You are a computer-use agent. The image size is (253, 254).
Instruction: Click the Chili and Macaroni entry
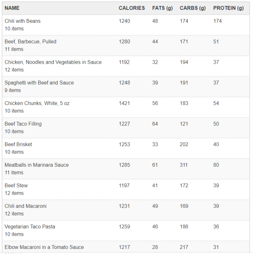pos(26,206)
